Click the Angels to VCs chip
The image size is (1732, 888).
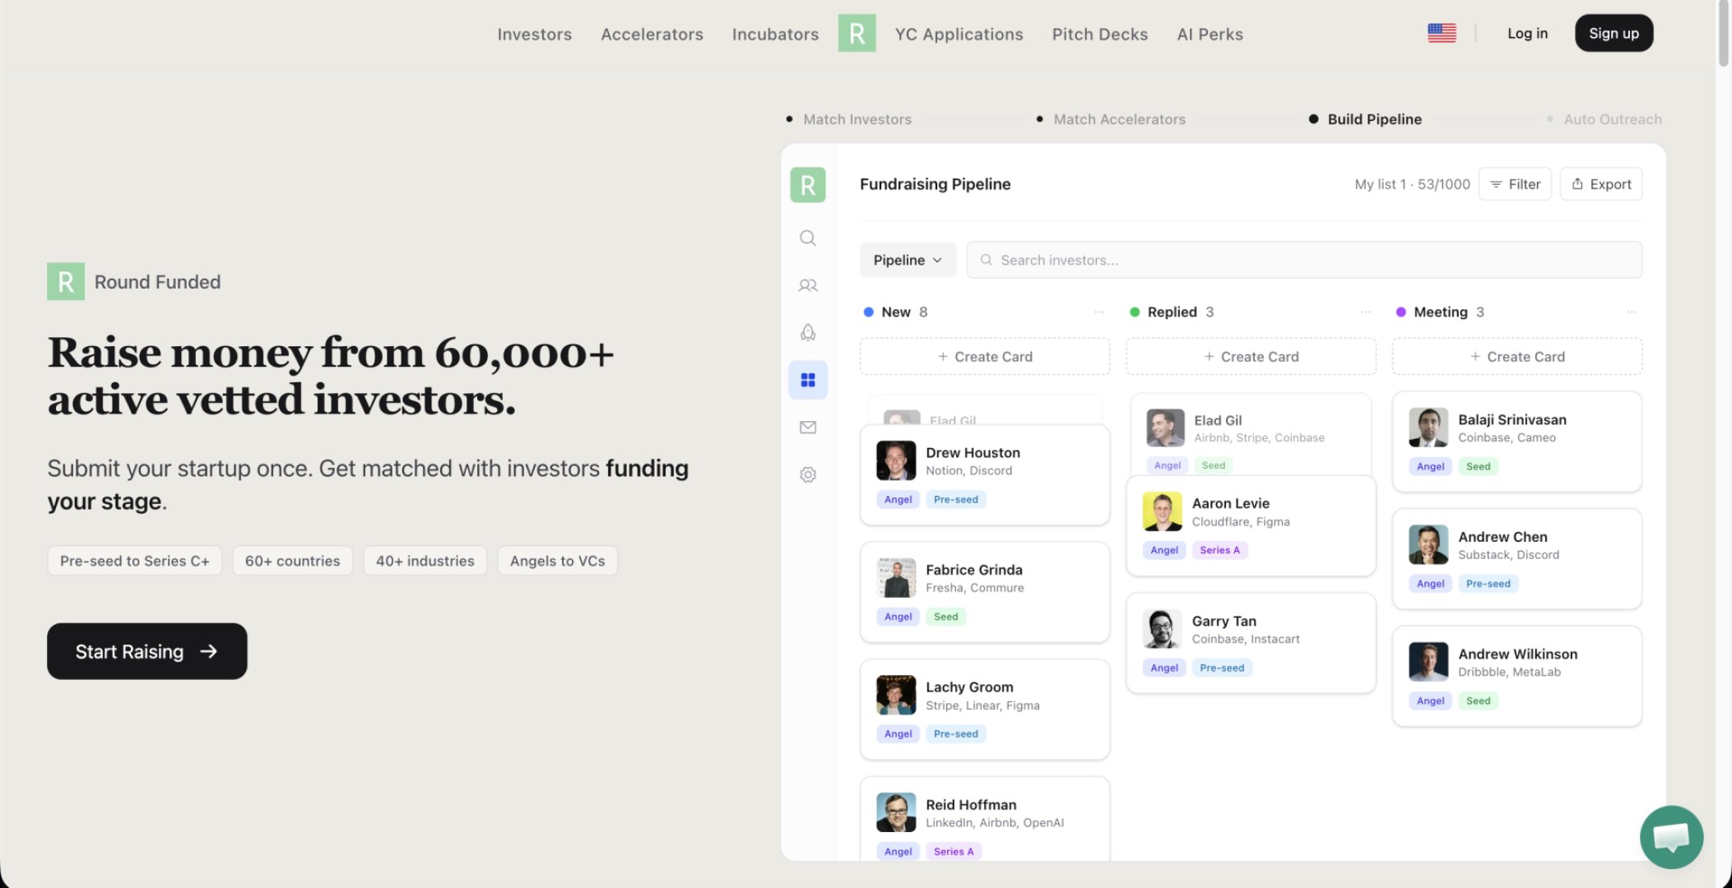point(557,561)
